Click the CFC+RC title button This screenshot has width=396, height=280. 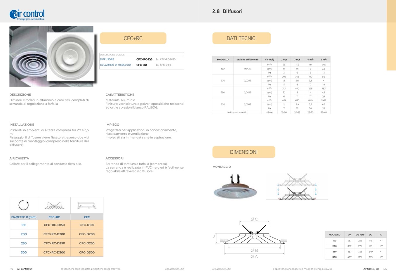pos(133,38)
